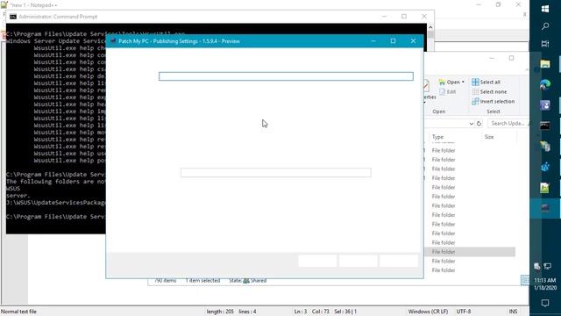
Task: Sort by the Size column header
Action: pos(489,137)
